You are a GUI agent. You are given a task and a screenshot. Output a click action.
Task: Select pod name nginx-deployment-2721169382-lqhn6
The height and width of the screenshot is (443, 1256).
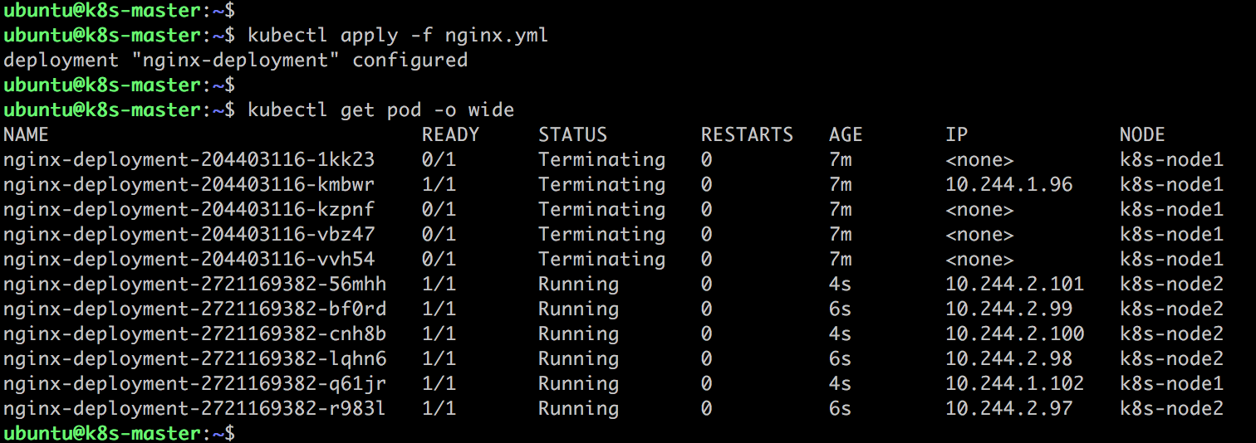pyautogui.click(x=195, y=358)
